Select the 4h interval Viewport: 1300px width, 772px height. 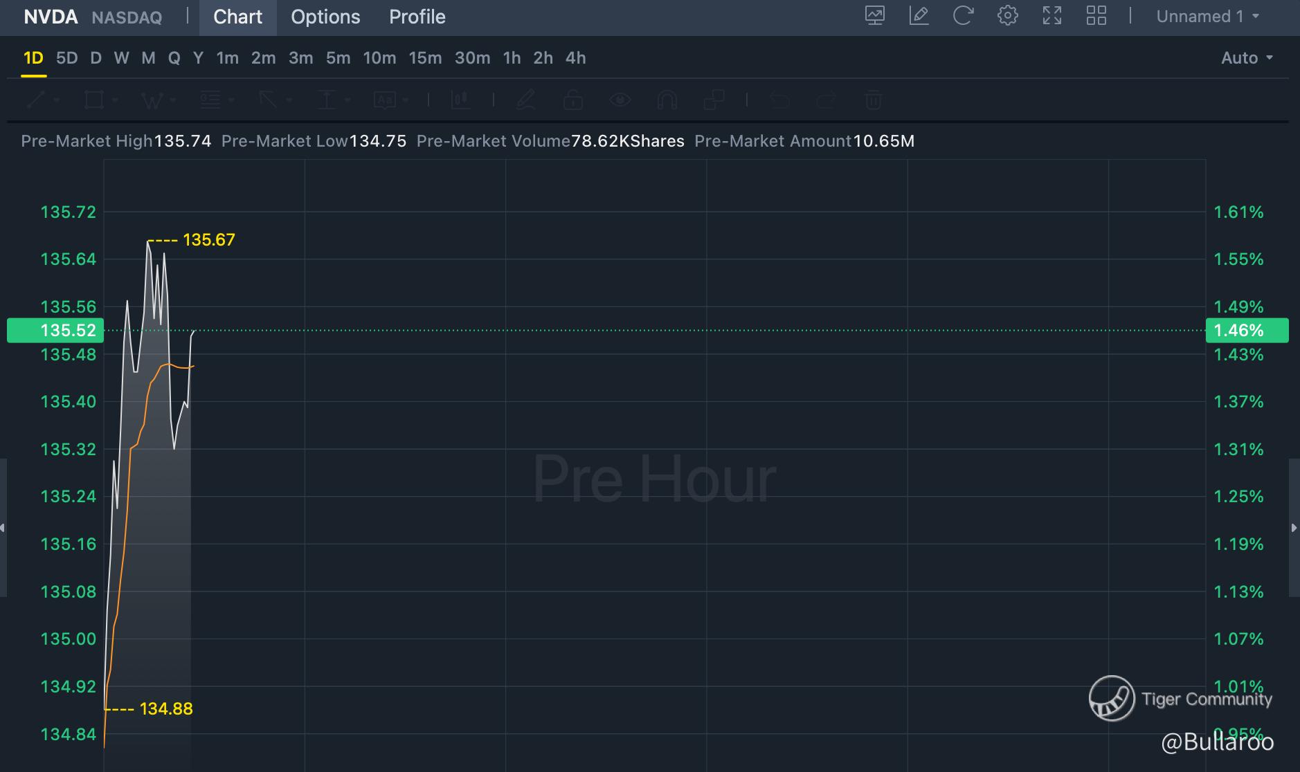click(x=575, y=58)
